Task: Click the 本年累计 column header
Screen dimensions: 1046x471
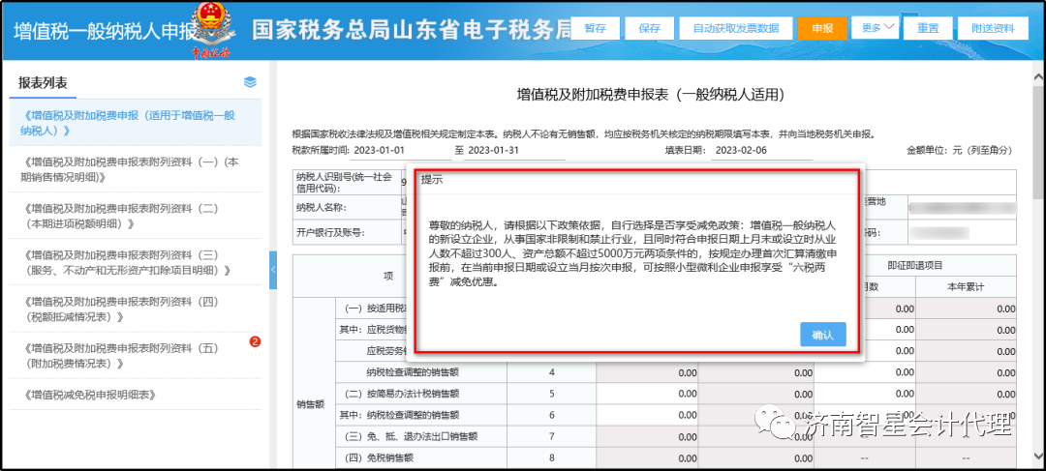Action: [966, 286]
